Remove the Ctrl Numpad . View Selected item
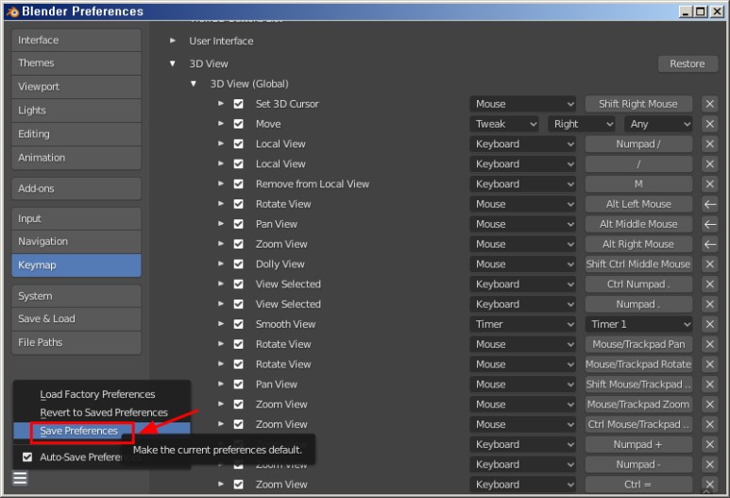This screenshot has height=498, width=730. tap(709, 284)
